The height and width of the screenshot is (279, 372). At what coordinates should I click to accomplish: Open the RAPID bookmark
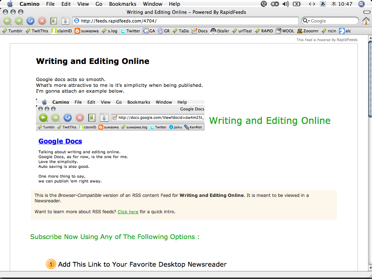coord(264,31)
